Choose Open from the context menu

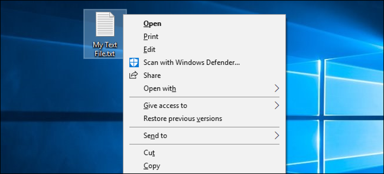204,23
